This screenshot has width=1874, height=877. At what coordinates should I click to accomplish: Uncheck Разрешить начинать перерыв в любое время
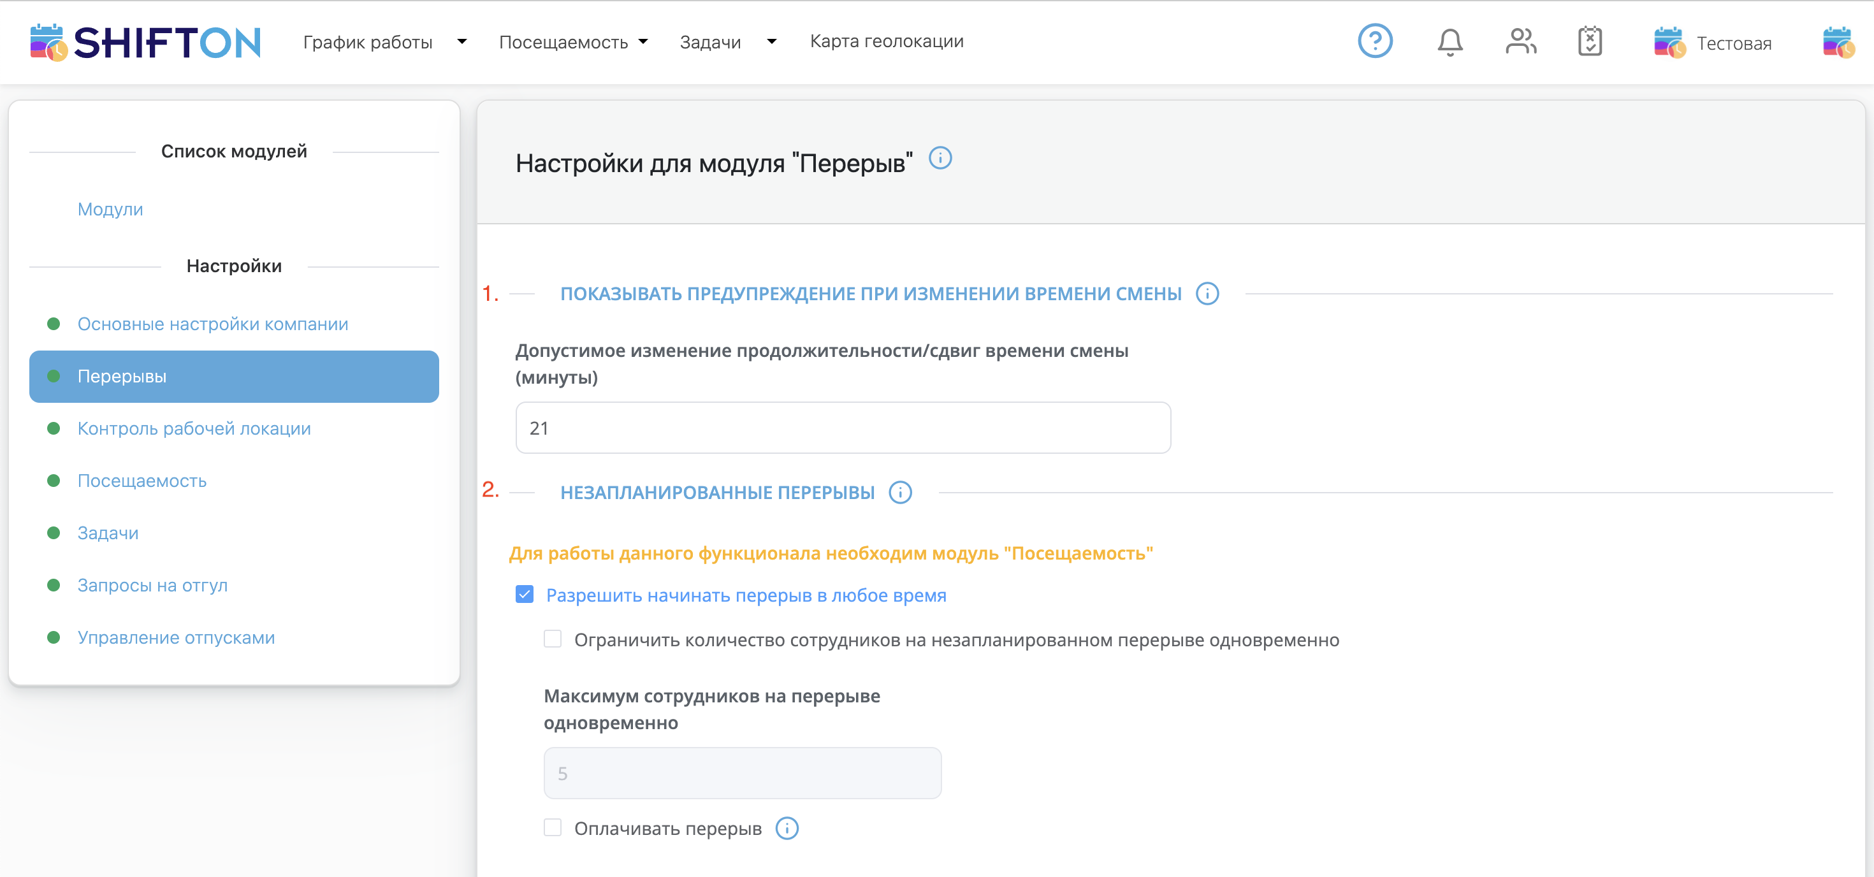(524, 595)
